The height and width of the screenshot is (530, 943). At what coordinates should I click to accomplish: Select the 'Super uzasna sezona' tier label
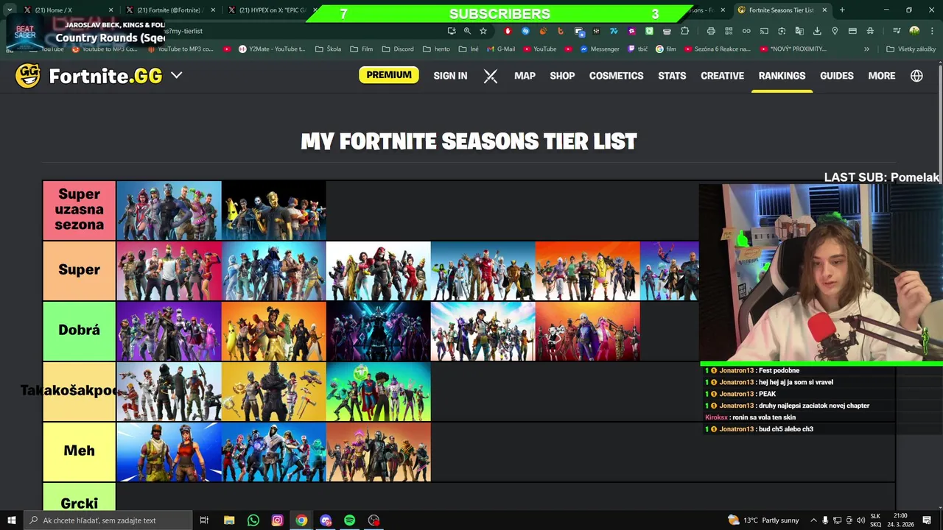[79, 210]
